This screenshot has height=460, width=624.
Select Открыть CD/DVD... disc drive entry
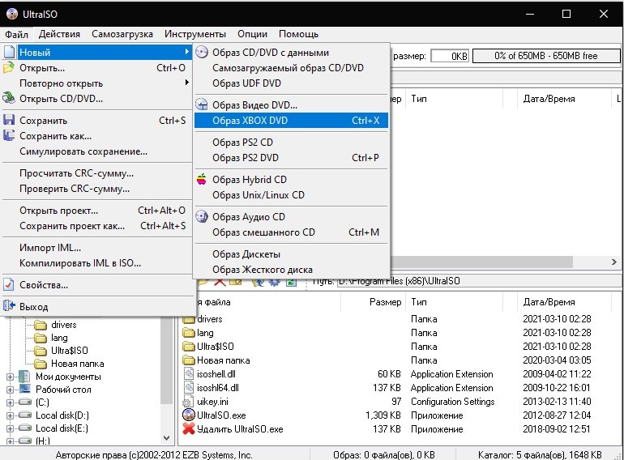click(x=97, y=99)
